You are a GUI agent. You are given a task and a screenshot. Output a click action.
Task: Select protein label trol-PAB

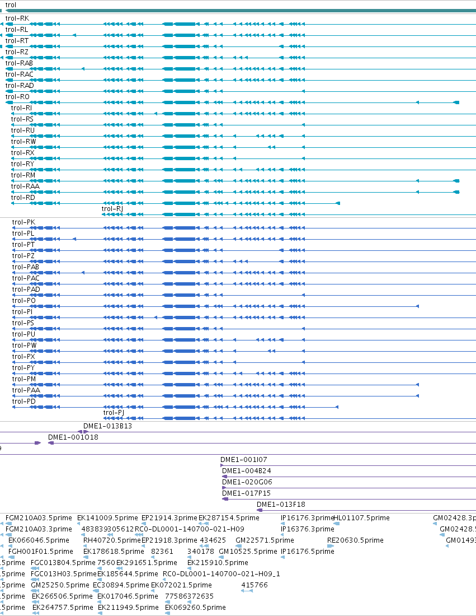coord(26,267)
